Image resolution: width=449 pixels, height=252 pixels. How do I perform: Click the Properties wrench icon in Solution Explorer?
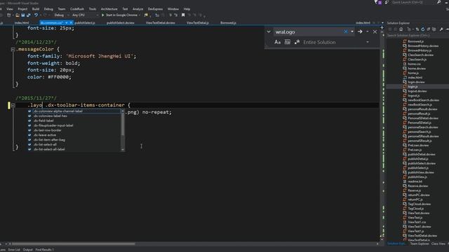click(441, 29)
